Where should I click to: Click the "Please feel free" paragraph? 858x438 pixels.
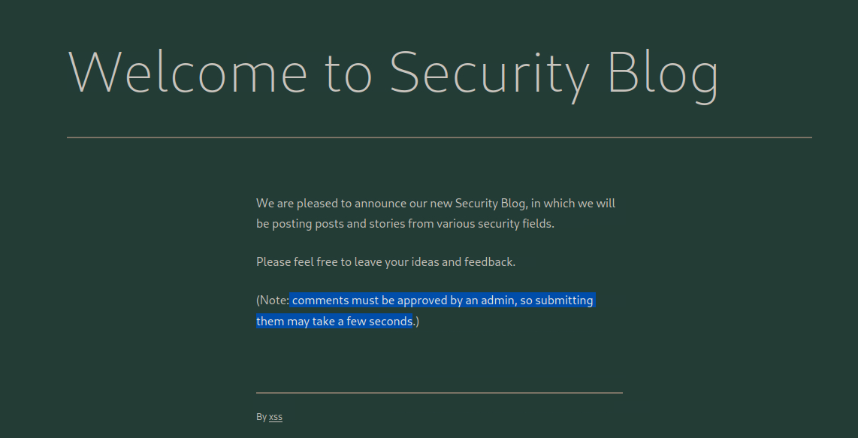385,262
